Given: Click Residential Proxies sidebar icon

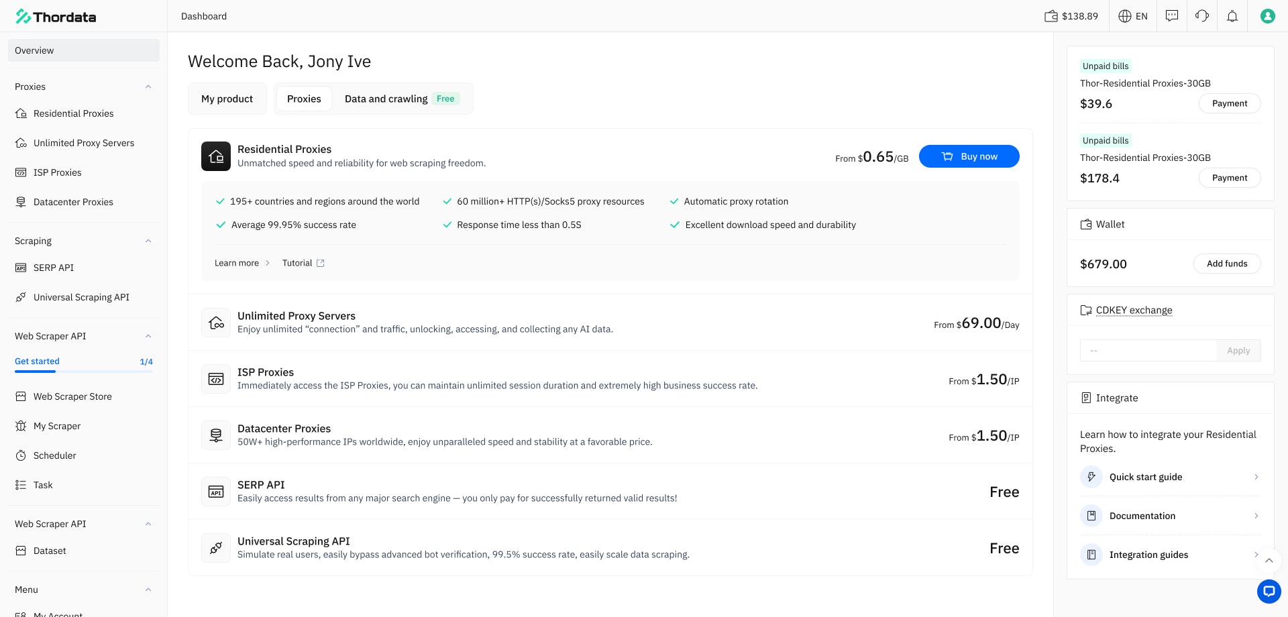Looking at the screenshot, I should [21, 113].
